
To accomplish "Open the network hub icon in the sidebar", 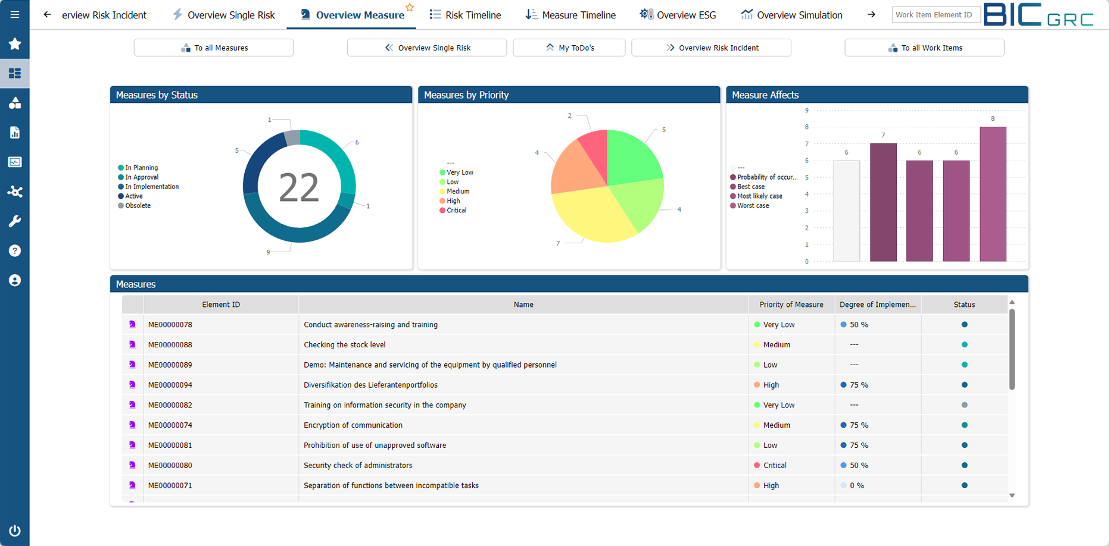I will [15, 192].
